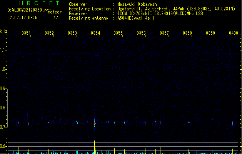Click the 'Receiver' field label
This screenshot has height=154, width=242.
pos(78,13)
